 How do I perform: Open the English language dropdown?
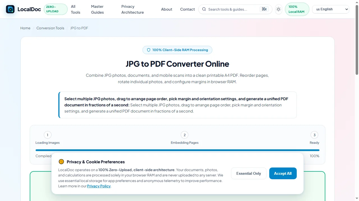[x=331, y=9]
